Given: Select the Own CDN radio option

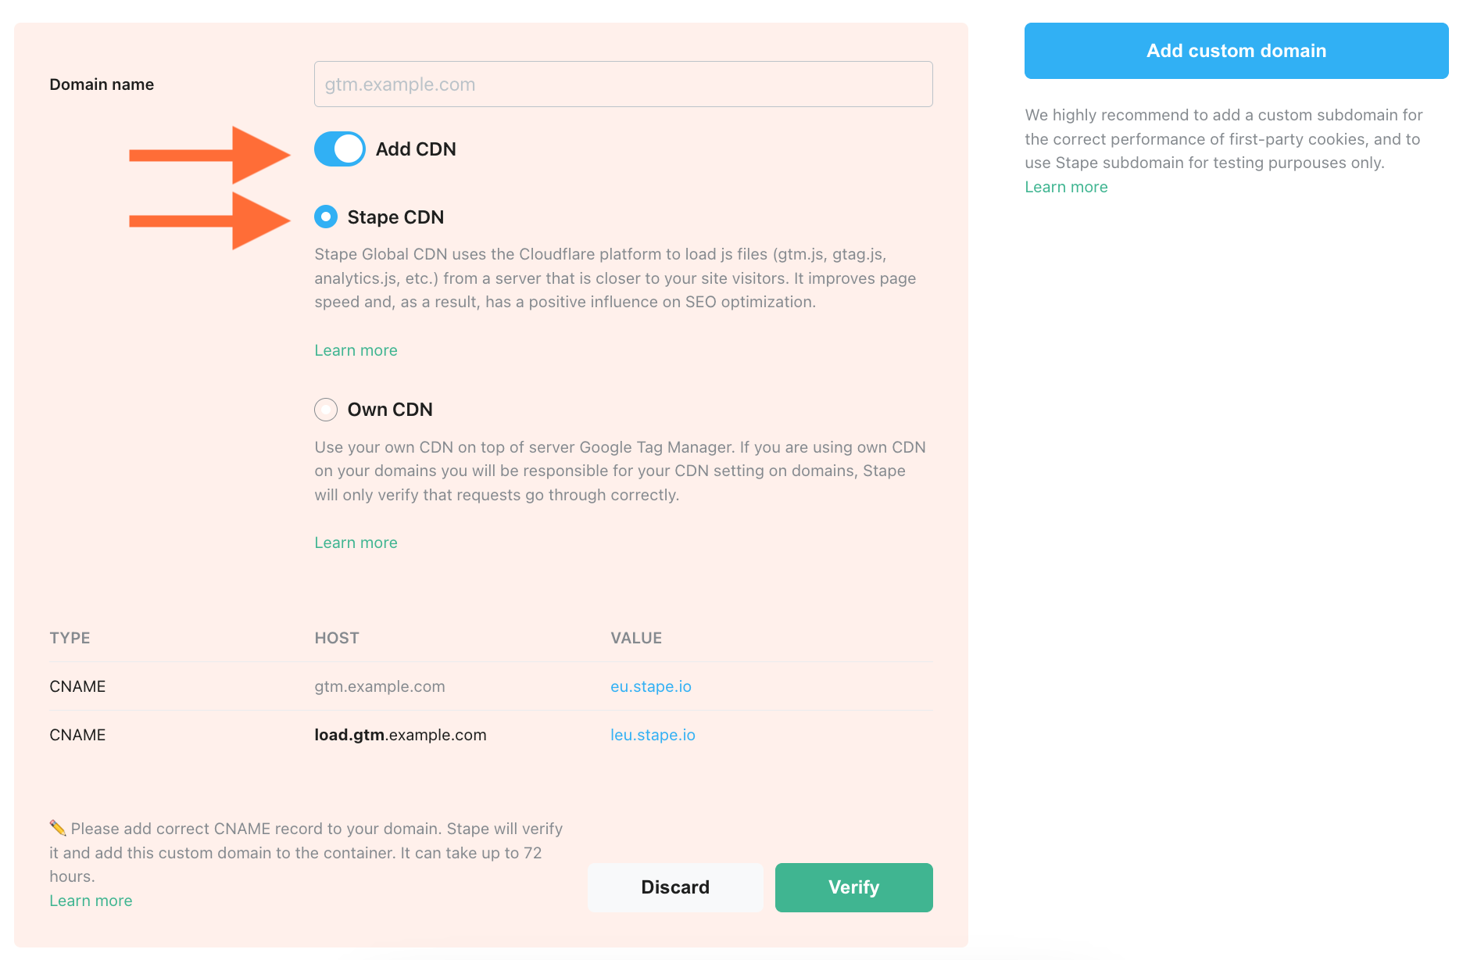Looking at the screenshot, I should (326, 410).
